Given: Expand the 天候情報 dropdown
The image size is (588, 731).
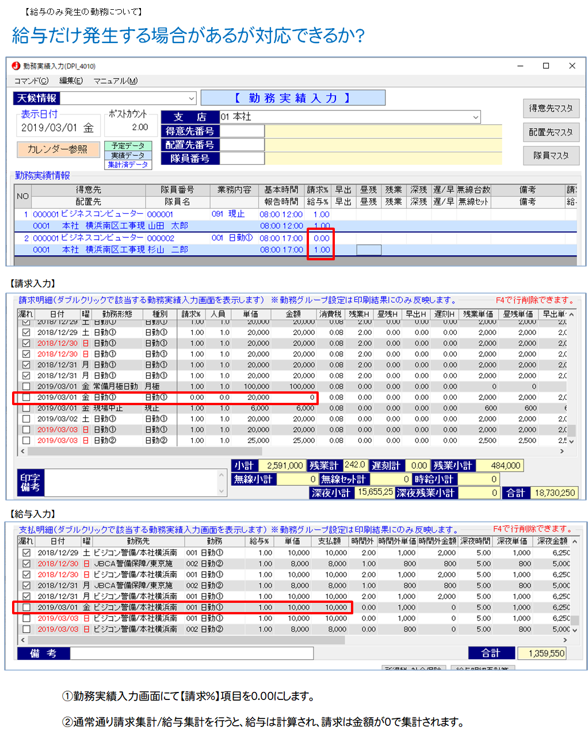Looking at the screenshot, I should pyautogui.click(x=191, y=99).
